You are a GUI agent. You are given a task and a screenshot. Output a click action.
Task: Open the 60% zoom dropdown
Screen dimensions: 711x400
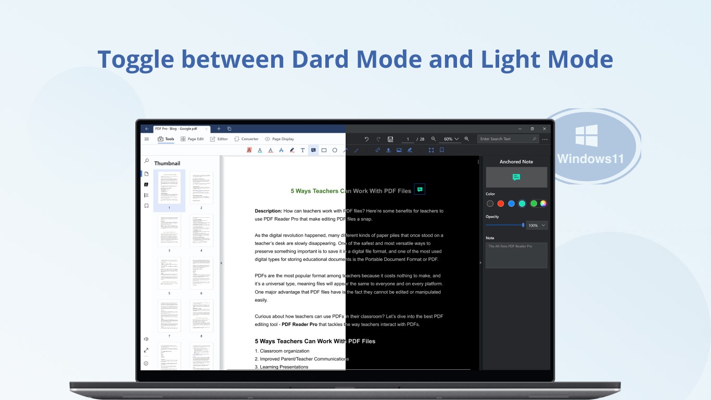[x=451, y=139]
